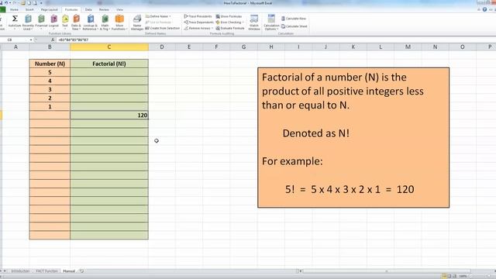
Task: Switch to Normal view in status bar
Action: [x=444, y=276]
